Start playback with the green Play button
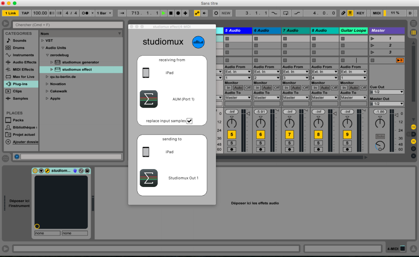 pos(164,13)
